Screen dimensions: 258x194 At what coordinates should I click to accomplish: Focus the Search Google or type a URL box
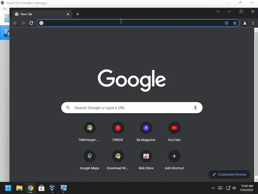tap(132, 108)
